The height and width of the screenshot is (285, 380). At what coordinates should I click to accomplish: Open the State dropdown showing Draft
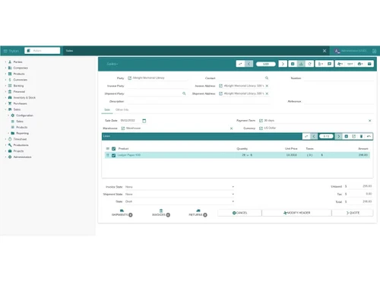click(x=179, y=201)
